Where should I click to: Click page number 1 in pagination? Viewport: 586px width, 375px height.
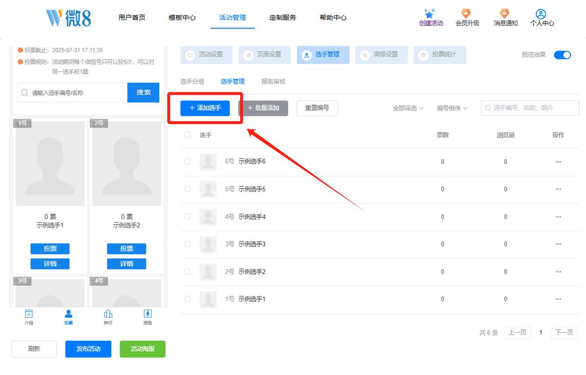pos(541,333)
